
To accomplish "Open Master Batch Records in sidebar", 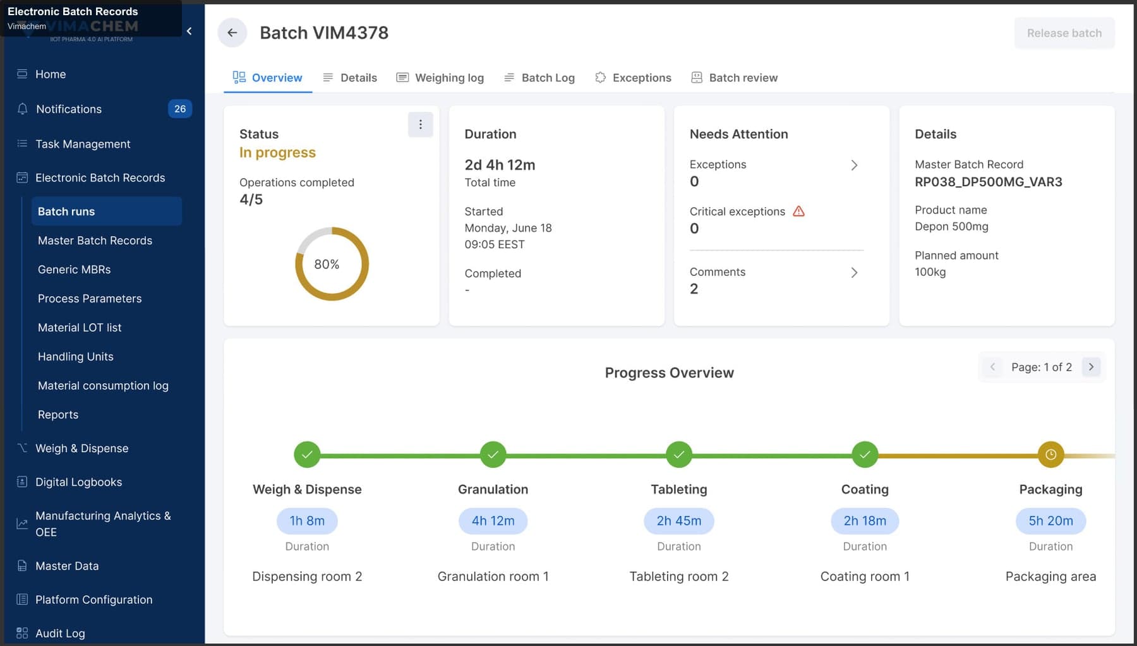I will click(95, 241).
